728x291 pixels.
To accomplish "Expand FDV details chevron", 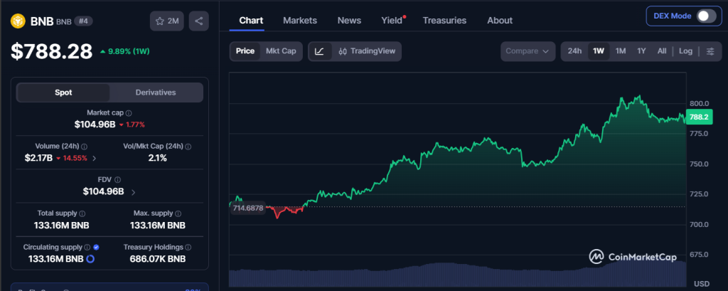I will point(133,191).
